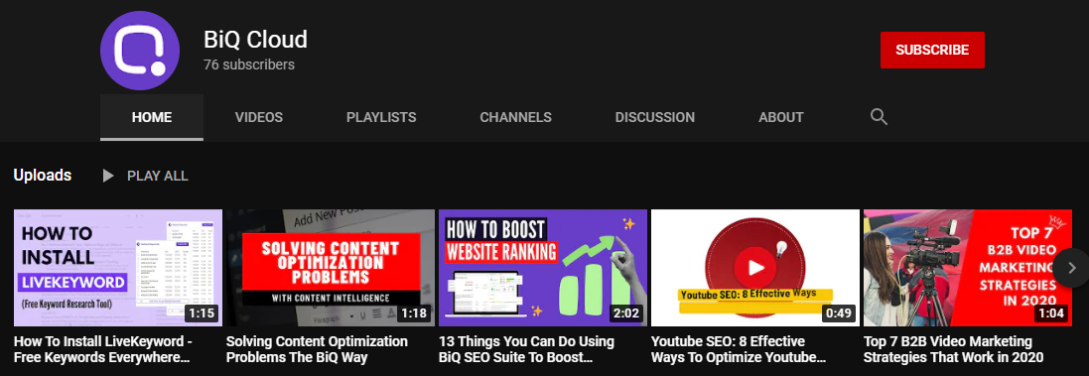Image resolution: width=1089 pixels, height=376 pixels.
Task: Click the Play All triangle icon
Action: (107, 176)
